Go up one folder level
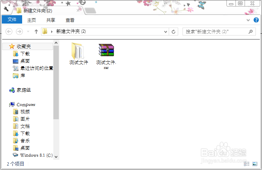Viewport: 262px width, 170px height. click(36, 32)
